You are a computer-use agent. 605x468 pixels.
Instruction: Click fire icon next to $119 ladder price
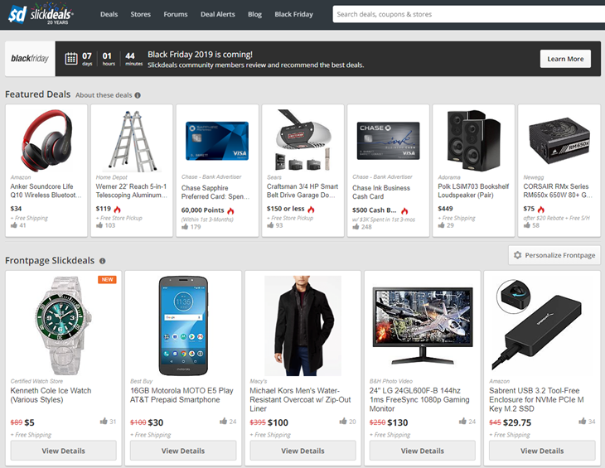(x=118, y=209)
